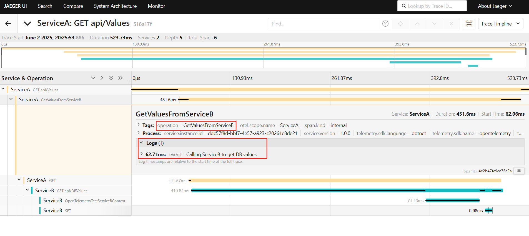Screen dimensions: 529x236
Task: Jump to previous search result arrow
Action: pyautogui.click(x=417, y=24)
